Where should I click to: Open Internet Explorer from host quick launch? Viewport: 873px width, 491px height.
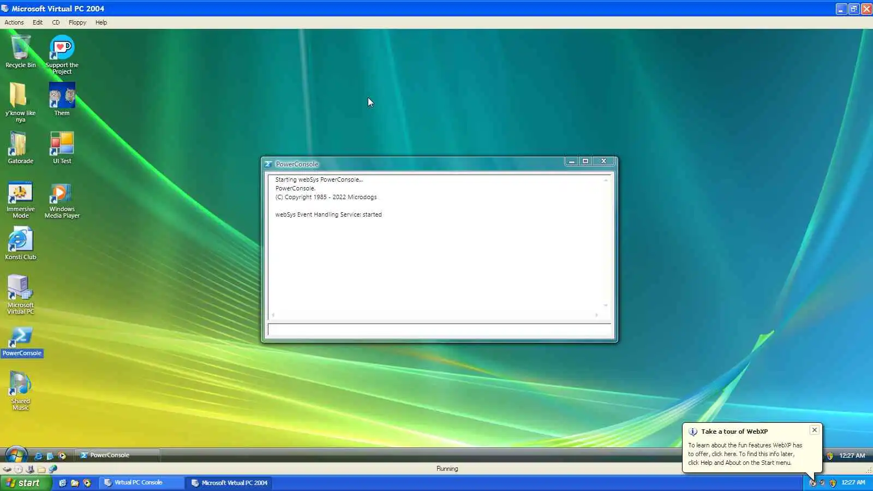(x=63, y=483)
